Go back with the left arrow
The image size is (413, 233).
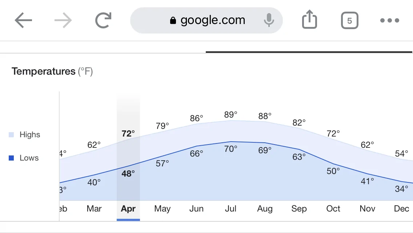coord(23,20)
